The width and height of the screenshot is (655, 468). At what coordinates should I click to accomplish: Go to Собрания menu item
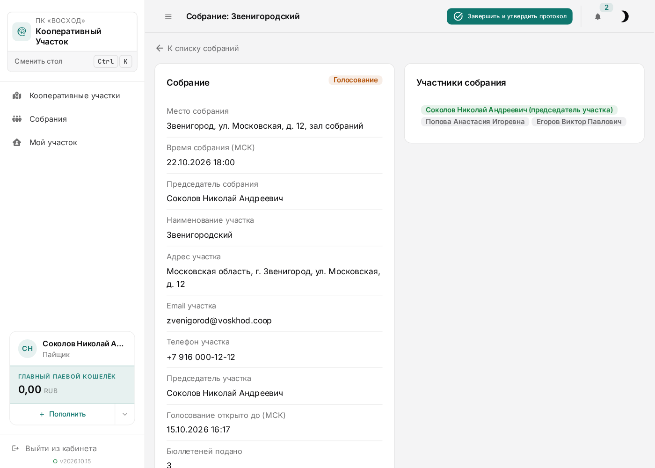(x=72, y=119)
